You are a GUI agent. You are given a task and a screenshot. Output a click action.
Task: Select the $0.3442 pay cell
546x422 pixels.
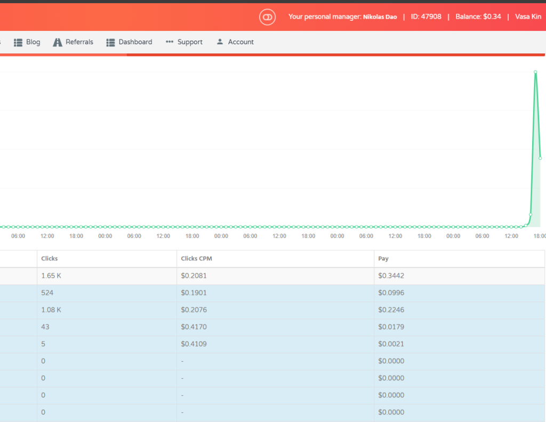[x=459, y=276]
